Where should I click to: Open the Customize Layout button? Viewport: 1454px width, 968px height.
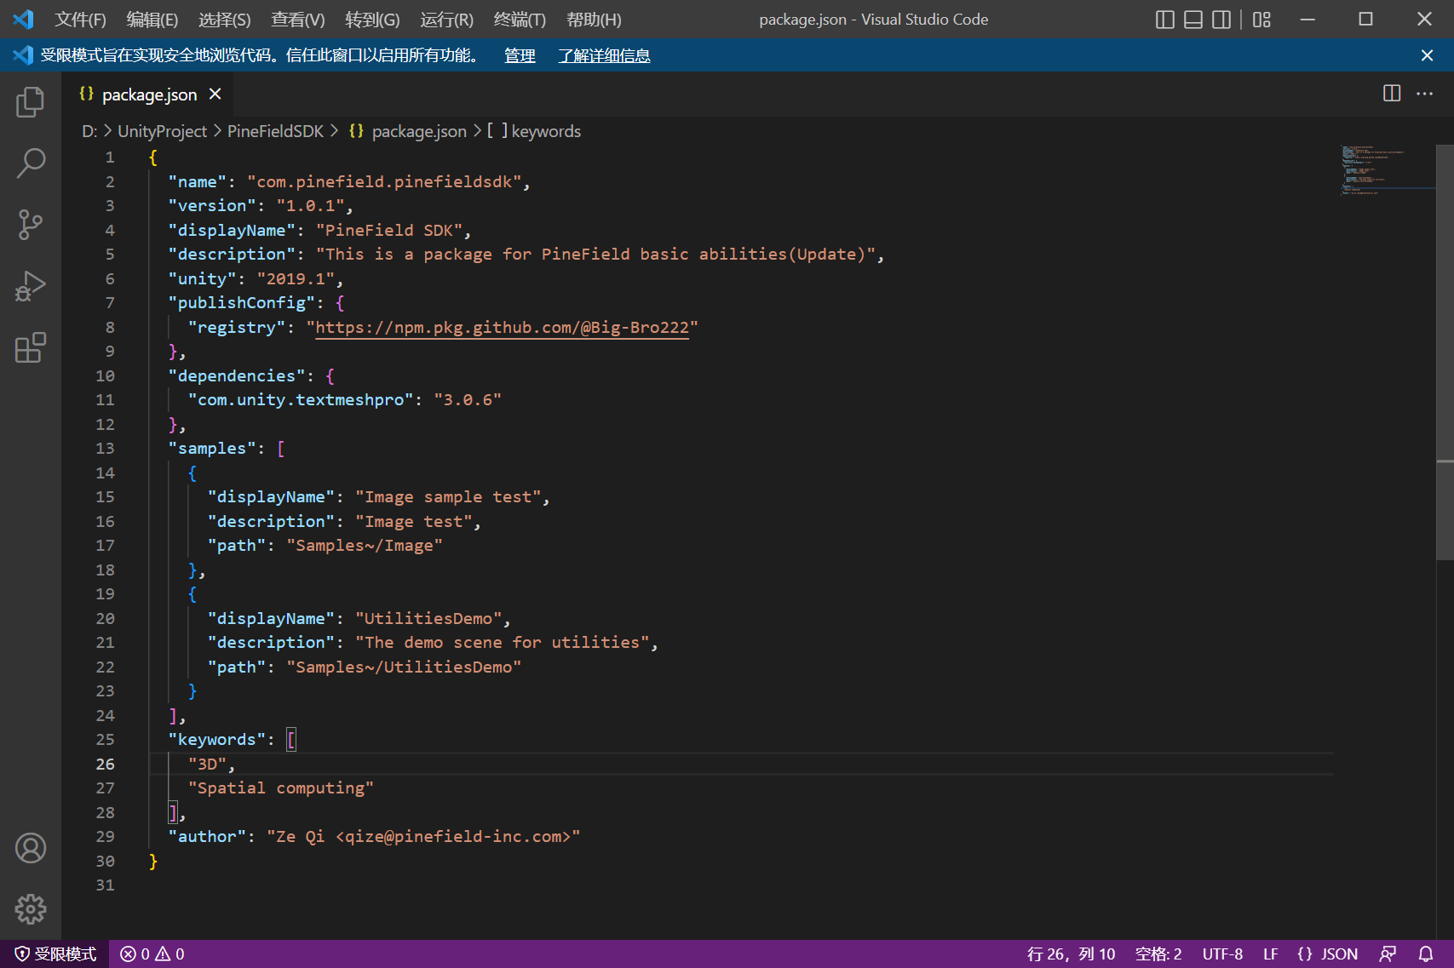tap(1262, 19)
